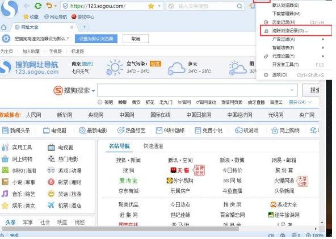This screenshot has width=336, height=239.
Task: Click the yellow star bookmark icon in address bar
Action: coord(151,6)
